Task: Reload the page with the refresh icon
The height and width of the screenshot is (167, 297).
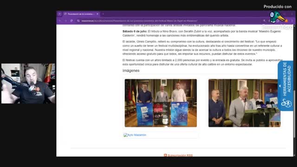Action: point(71,21)
